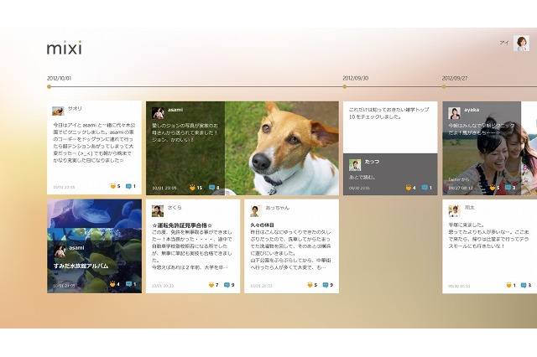Open comments on asami's dog photo post

(214, 188)
